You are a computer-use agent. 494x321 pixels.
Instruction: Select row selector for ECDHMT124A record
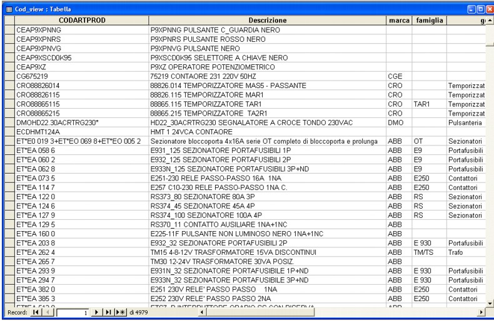[x=10, y=132]
